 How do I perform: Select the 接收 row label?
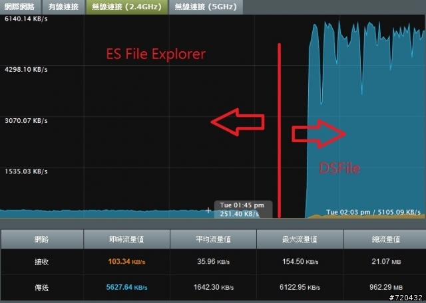click(x=42, y=262)
